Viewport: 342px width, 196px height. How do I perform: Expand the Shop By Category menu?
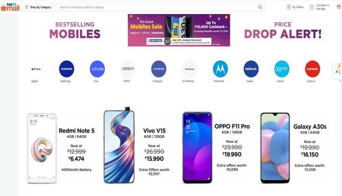pos(38,7)
